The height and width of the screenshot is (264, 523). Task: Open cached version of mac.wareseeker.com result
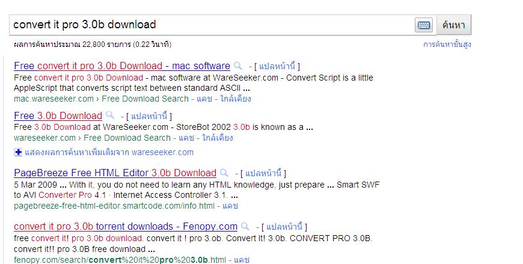click(x=204, y=99)
